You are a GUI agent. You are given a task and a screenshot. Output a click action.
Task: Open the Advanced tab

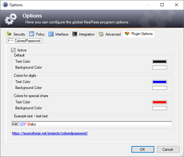(110, 34)
